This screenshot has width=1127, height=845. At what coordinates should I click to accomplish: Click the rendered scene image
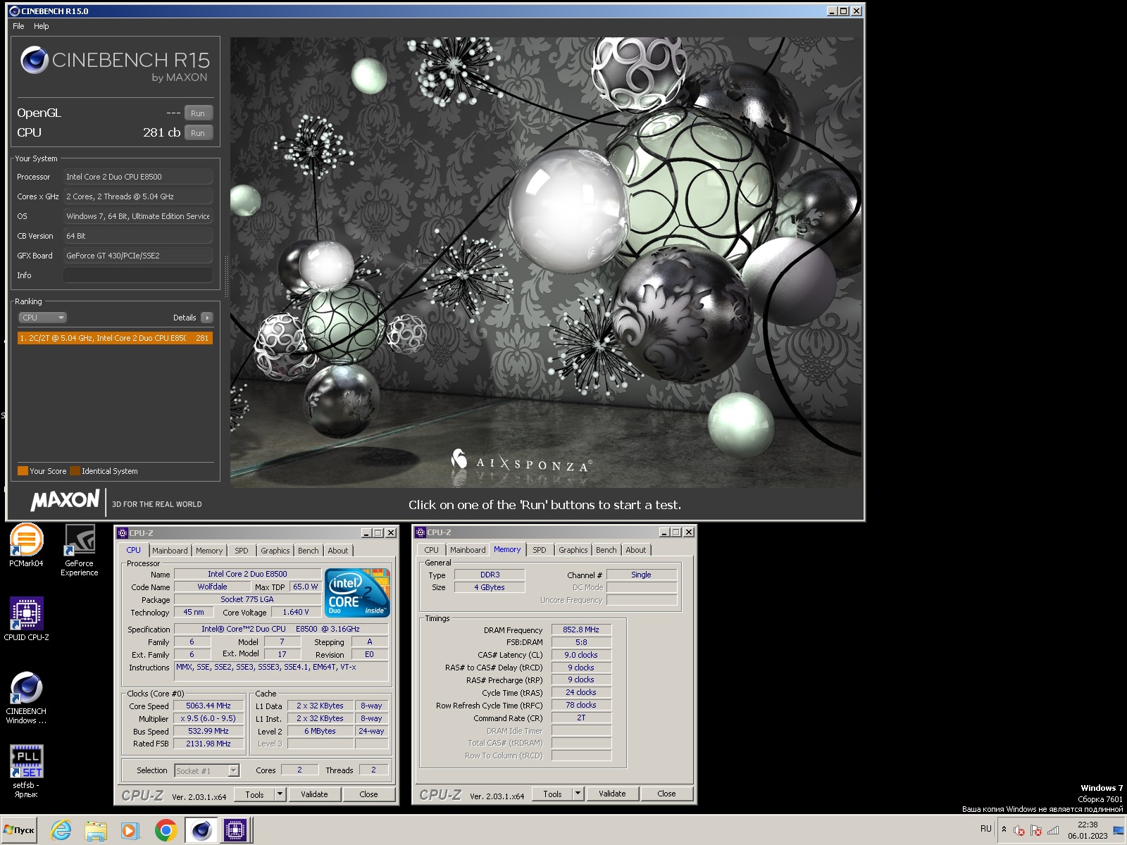click(546, 263)
